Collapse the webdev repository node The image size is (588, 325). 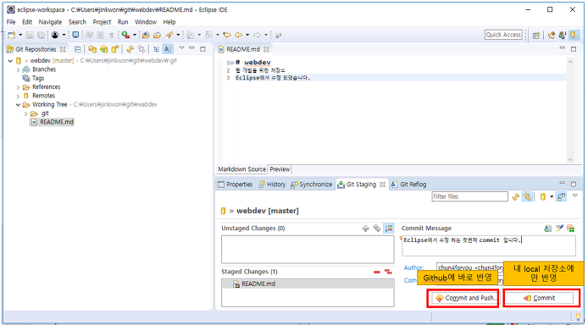tap(10, 61)
